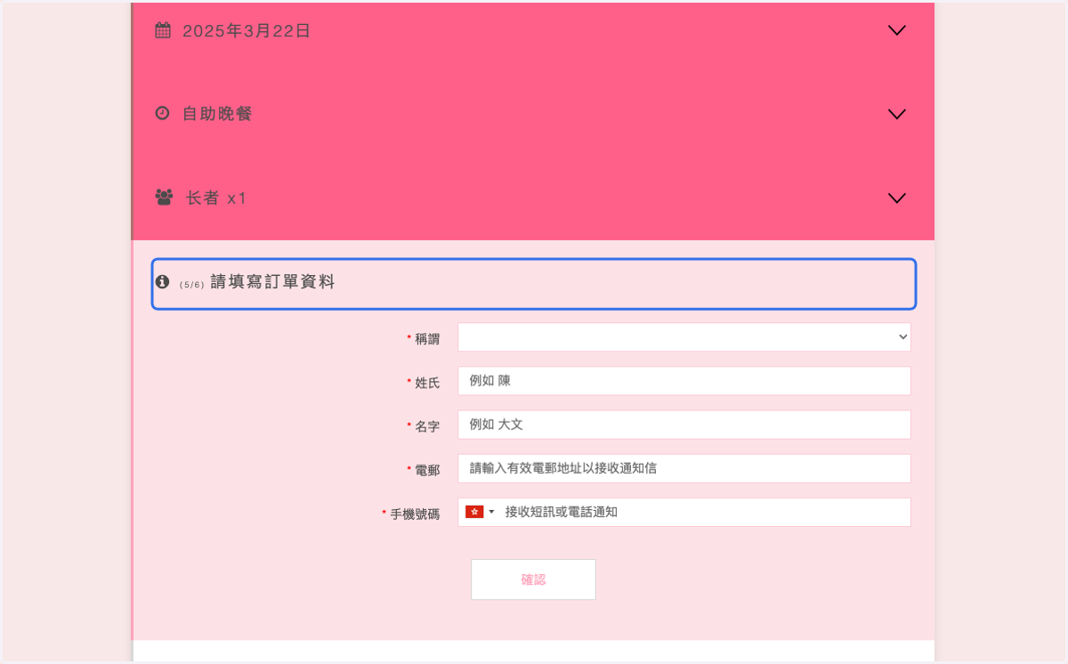1068x664 pixels.
Task: Click the 稱謂 field label
Action: (427, 338)
